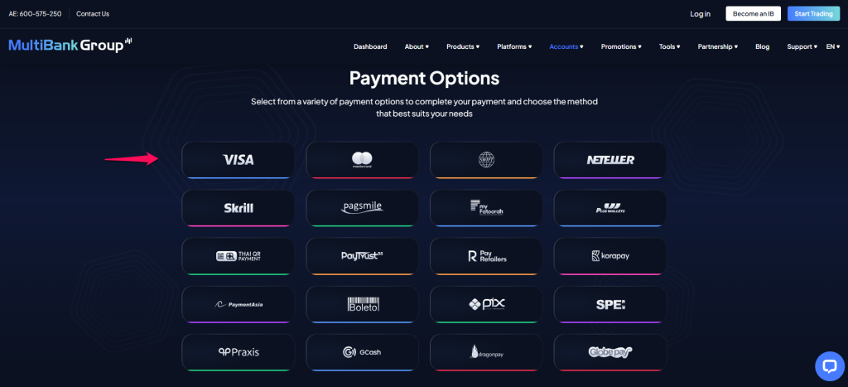
Task: Pick the GCash payment card
Action: [362, 351]
